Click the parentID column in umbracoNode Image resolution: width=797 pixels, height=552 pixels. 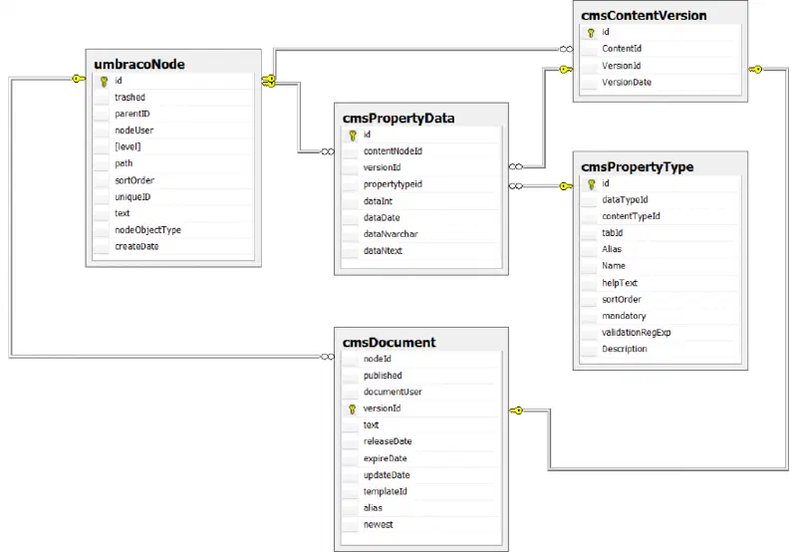point(173,114)
